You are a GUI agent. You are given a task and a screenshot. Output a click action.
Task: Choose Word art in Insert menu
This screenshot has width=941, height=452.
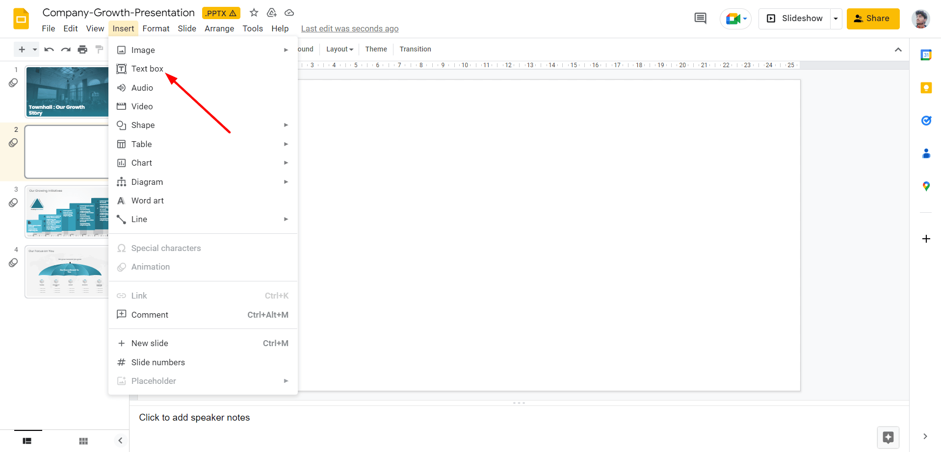click(147, 201)
